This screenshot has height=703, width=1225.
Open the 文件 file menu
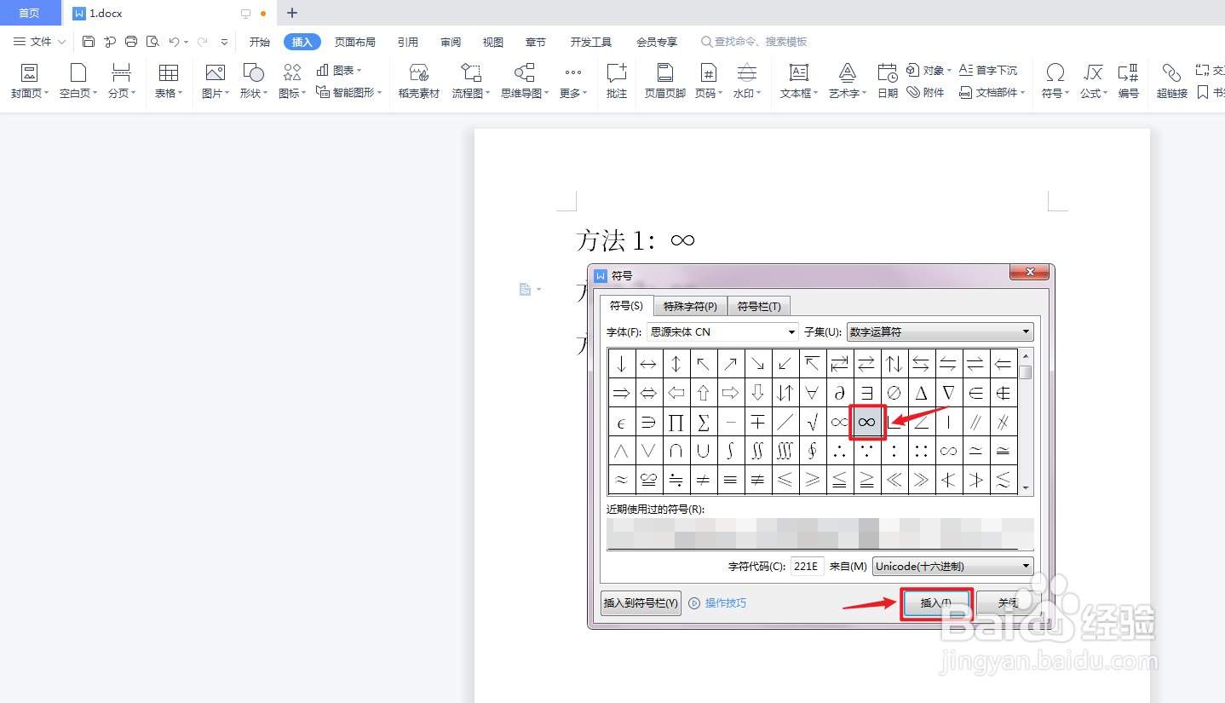[39, 42]
